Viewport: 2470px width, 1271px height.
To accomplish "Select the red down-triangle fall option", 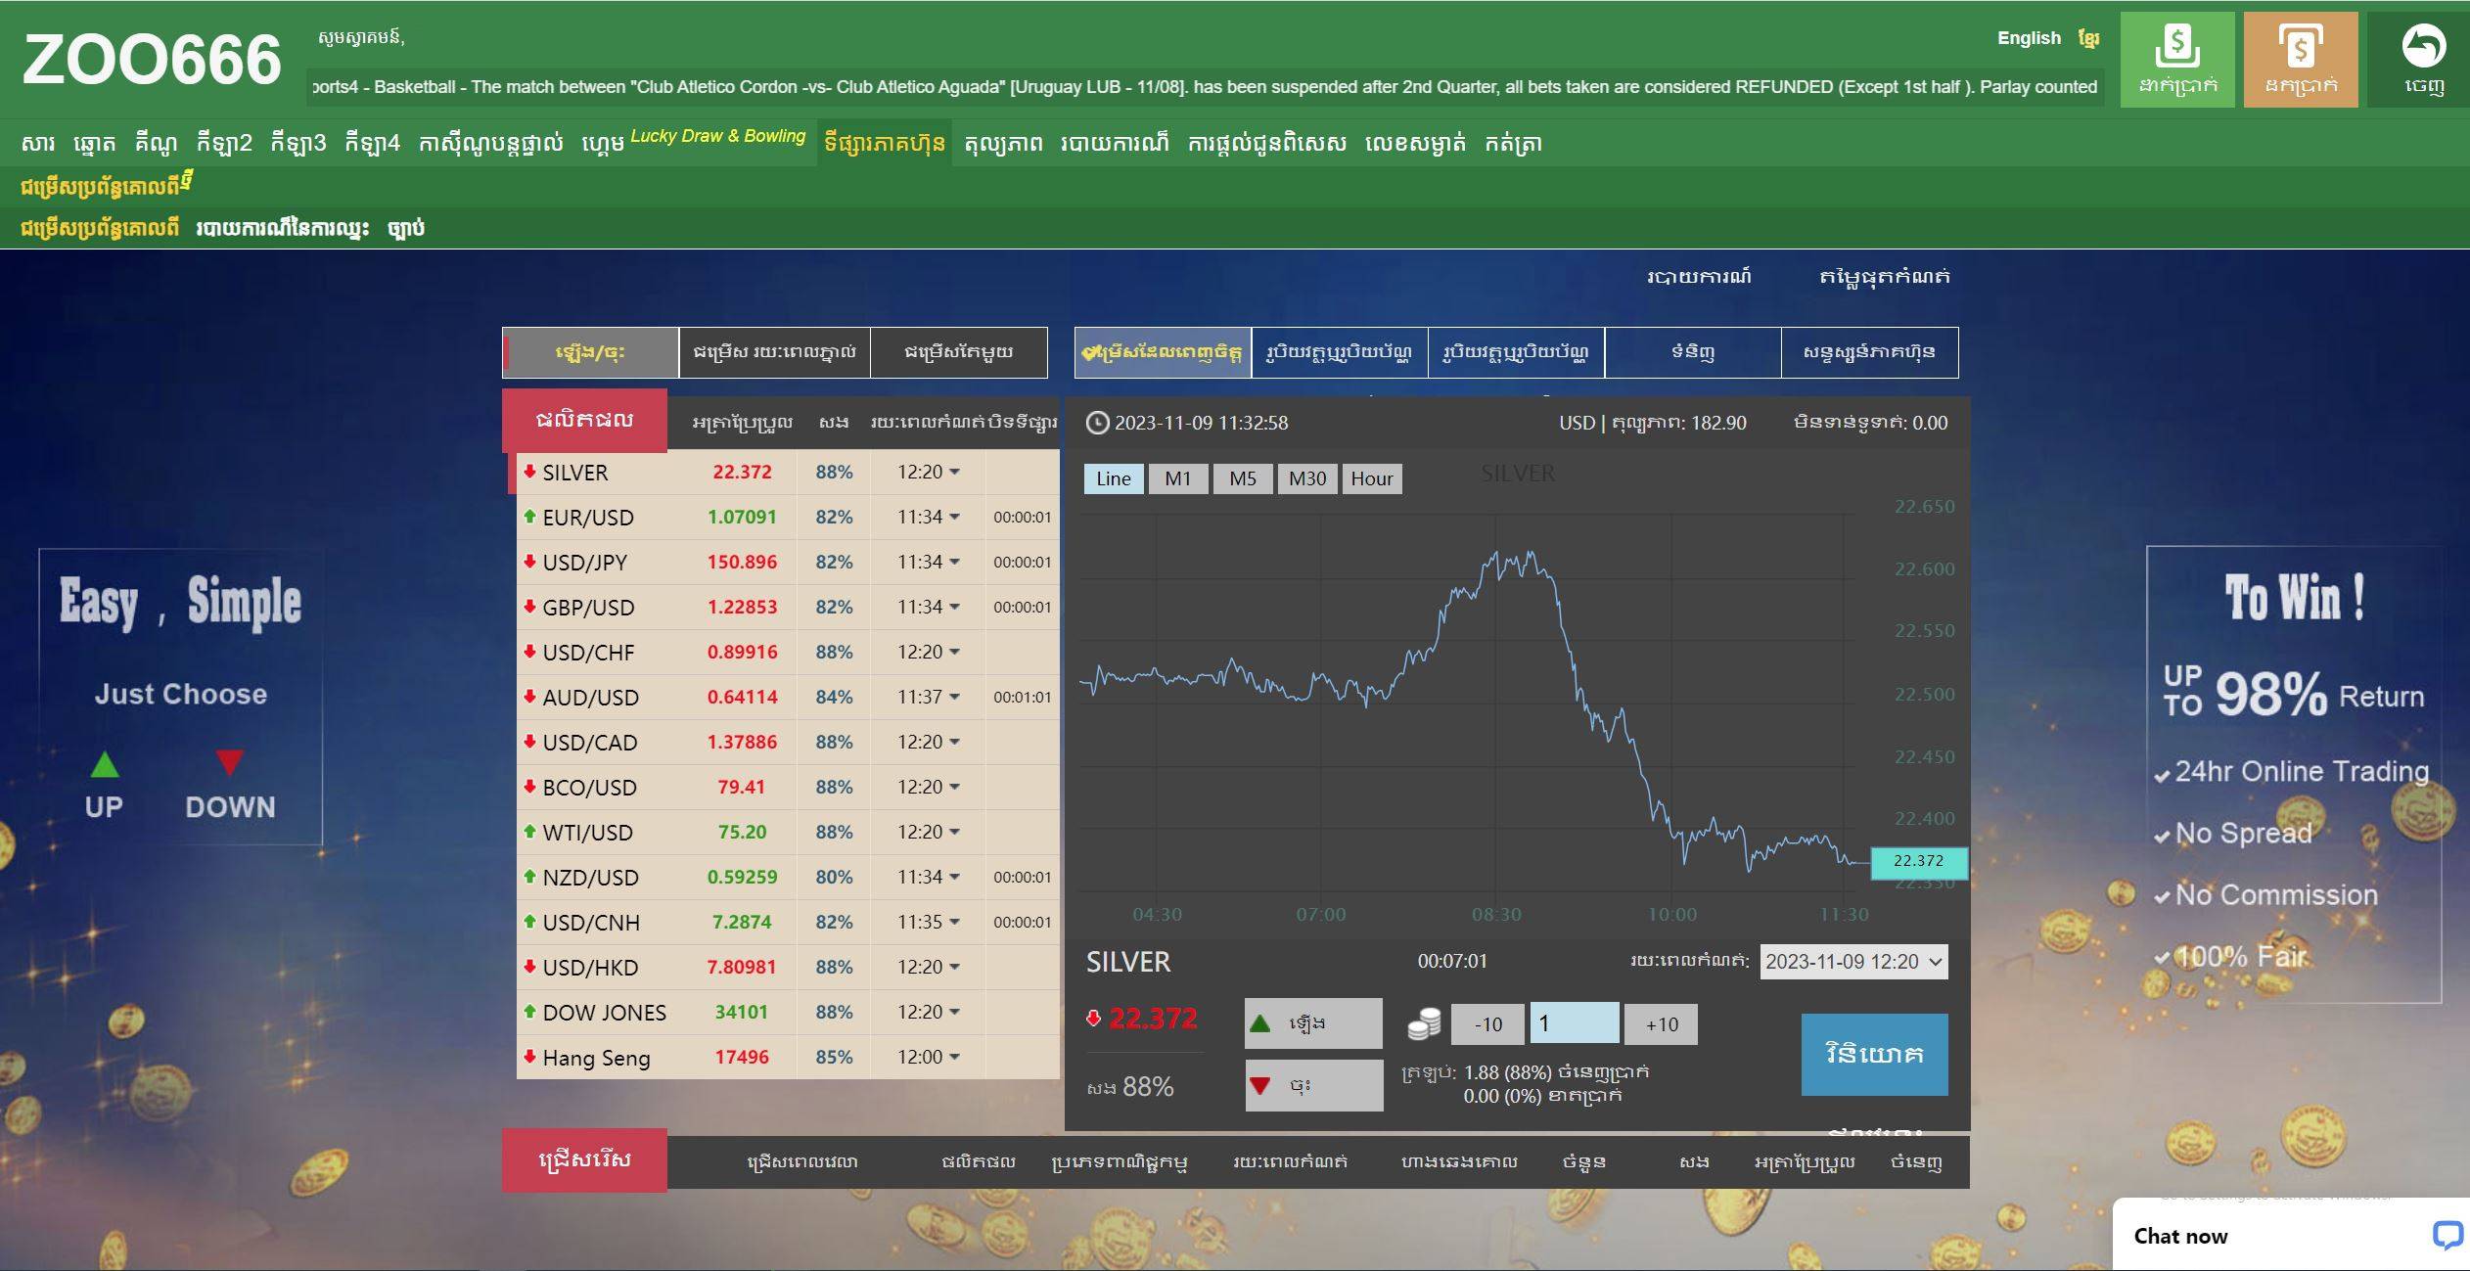I will coord(1313,1085).
